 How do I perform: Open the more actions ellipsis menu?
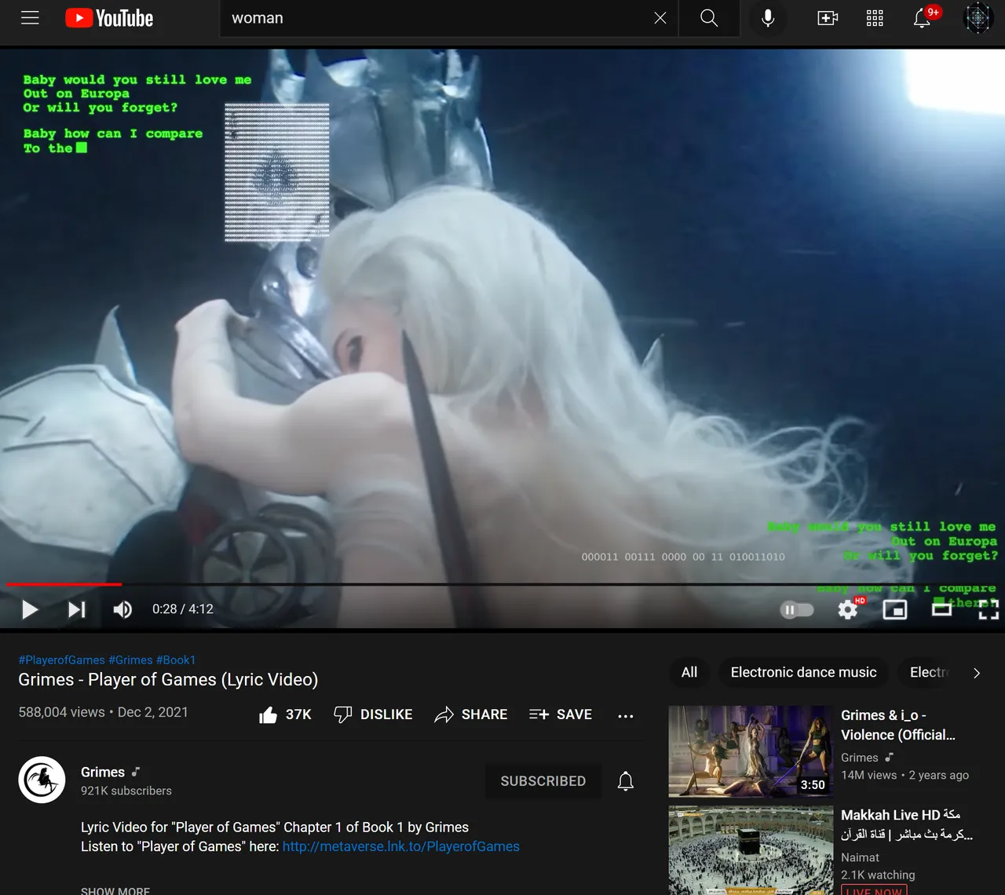click(626, 715)
